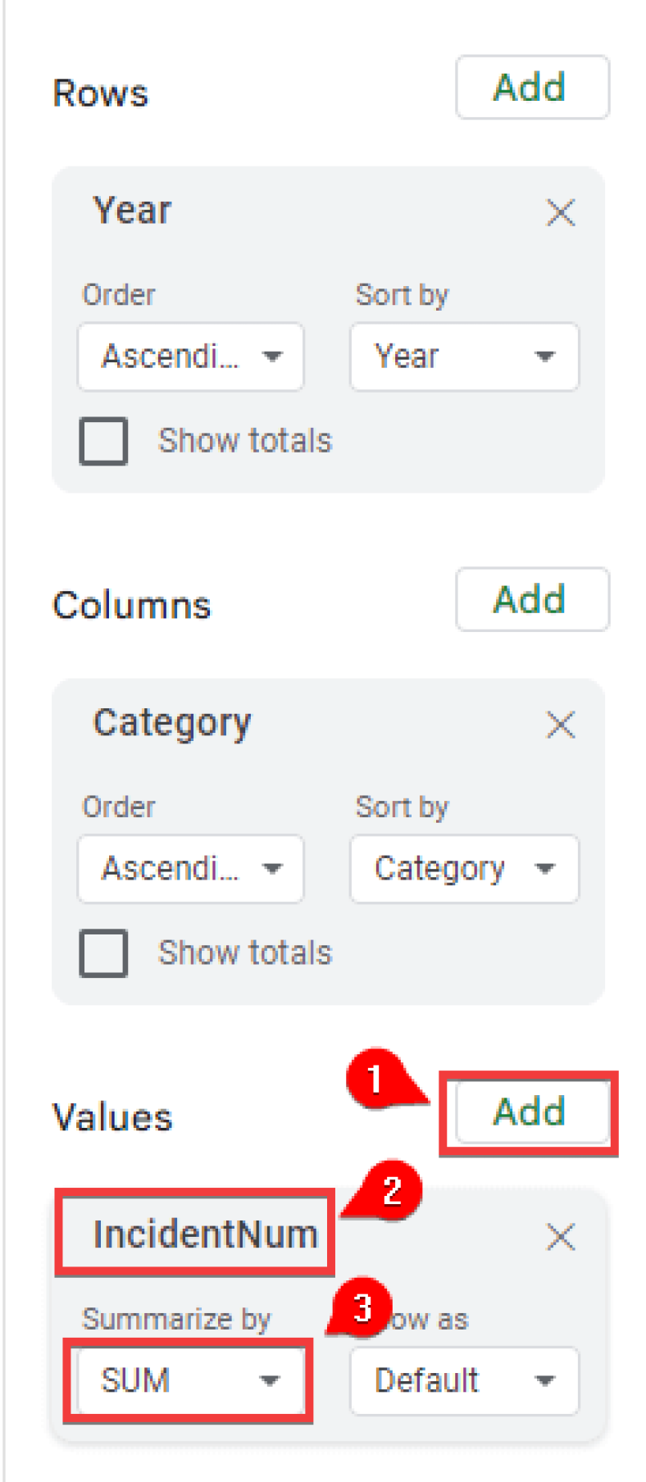Enable Show totals for the Year rows
Image resolution: width=646 pixels, height=1482 pixels.
pyautogui.click(x=102, y=440)
